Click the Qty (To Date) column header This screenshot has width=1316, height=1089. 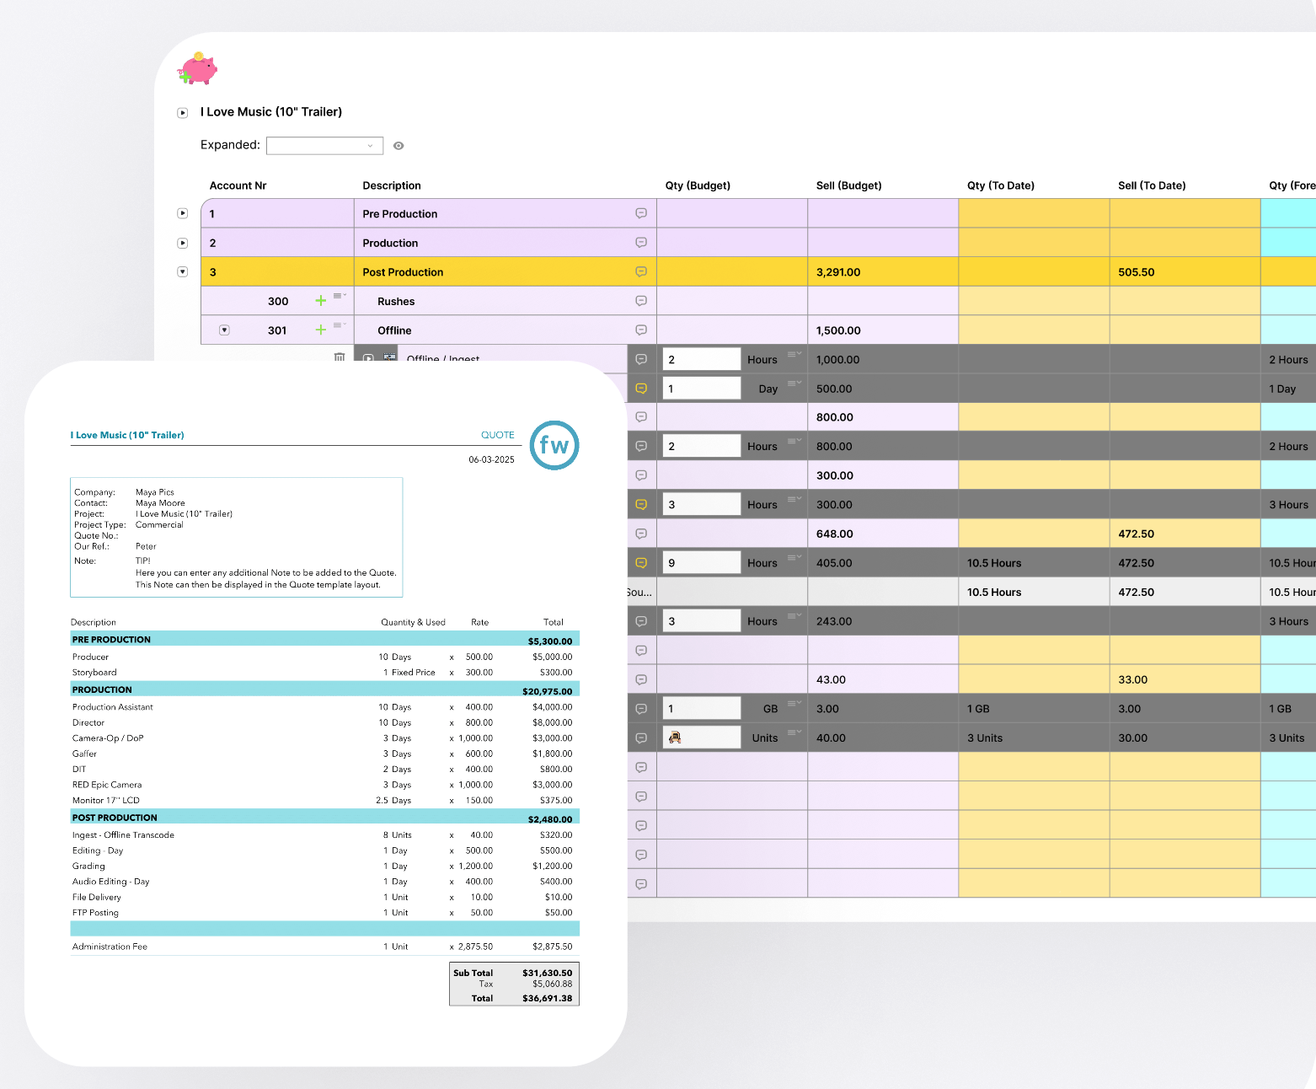pos(1001,185)
